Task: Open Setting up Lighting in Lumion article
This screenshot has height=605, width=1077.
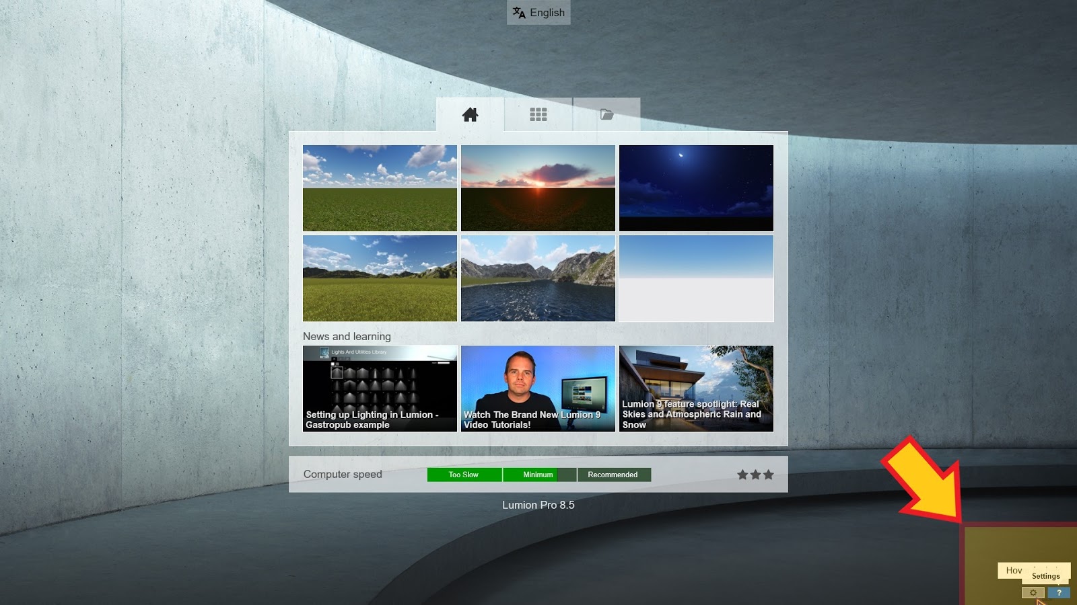Action: 380,389
